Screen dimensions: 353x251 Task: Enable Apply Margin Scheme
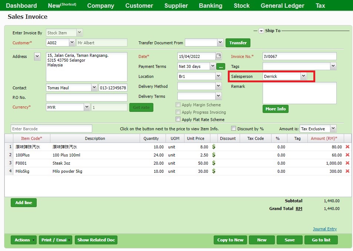coord(178,104)
